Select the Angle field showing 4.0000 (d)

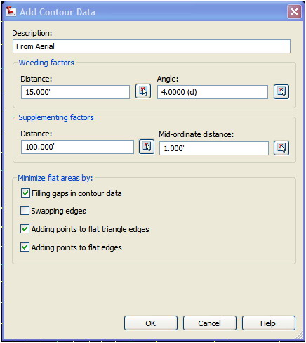coord(213,92)
